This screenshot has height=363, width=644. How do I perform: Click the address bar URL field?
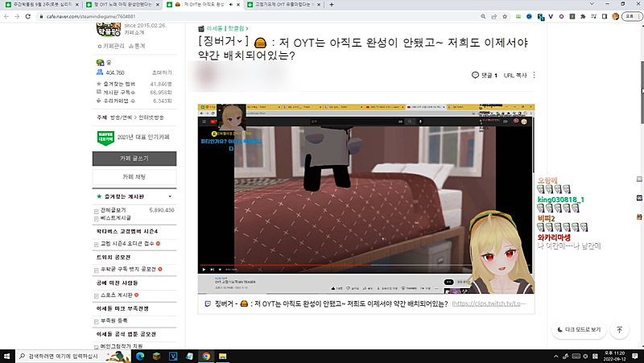(x=258, y=16)
